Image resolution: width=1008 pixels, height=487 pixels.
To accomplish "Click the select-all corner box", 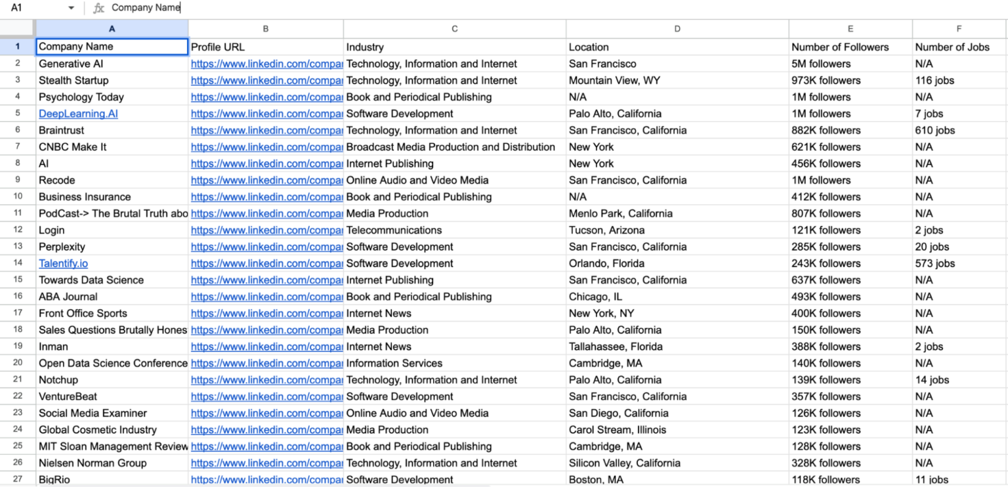I will (x=18, y=29).
